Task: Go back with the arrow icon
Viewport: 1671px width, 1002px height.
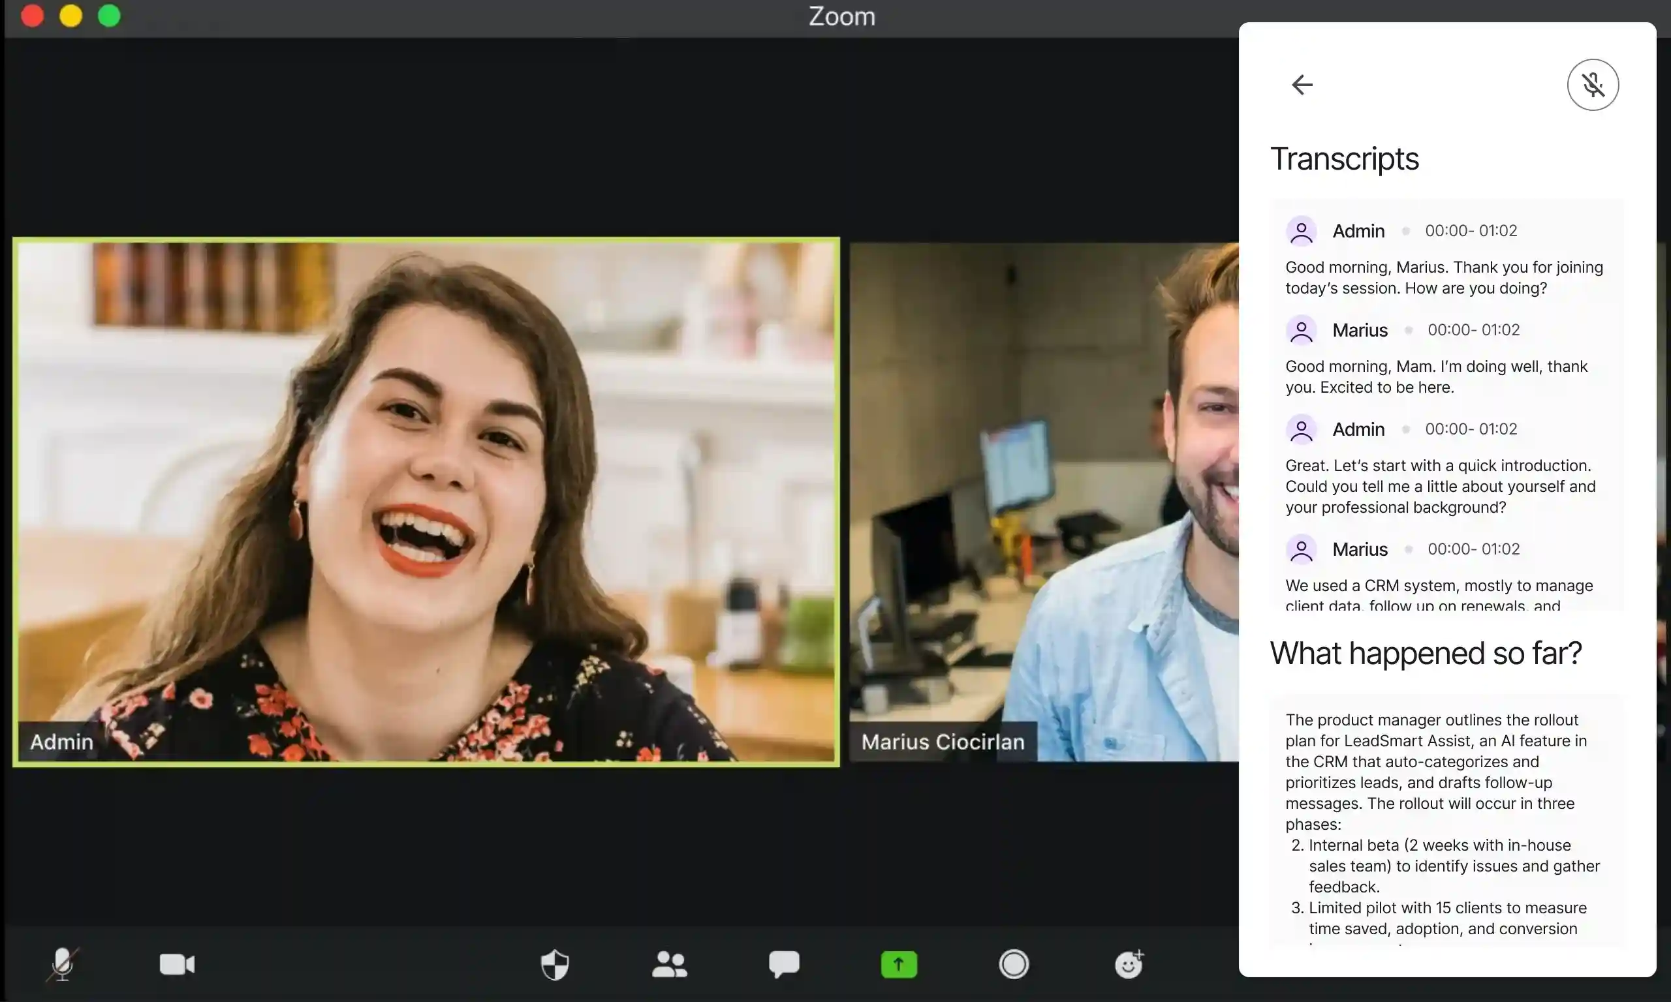Action: point(1302,84)
